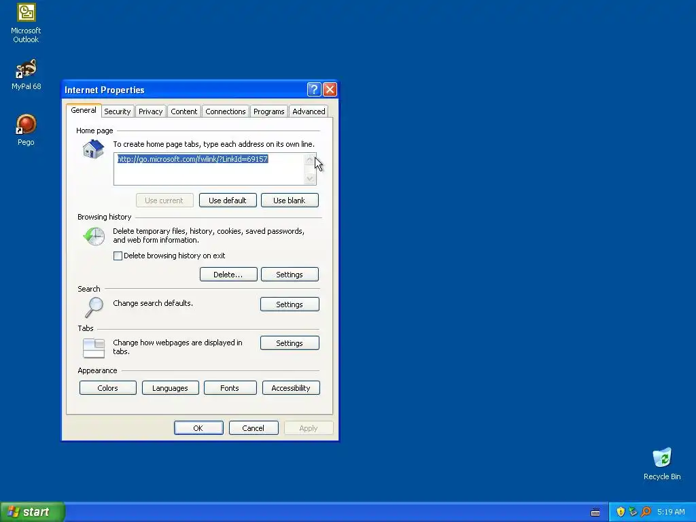
Task: Open the Languages options
Action: coord(170,387)
